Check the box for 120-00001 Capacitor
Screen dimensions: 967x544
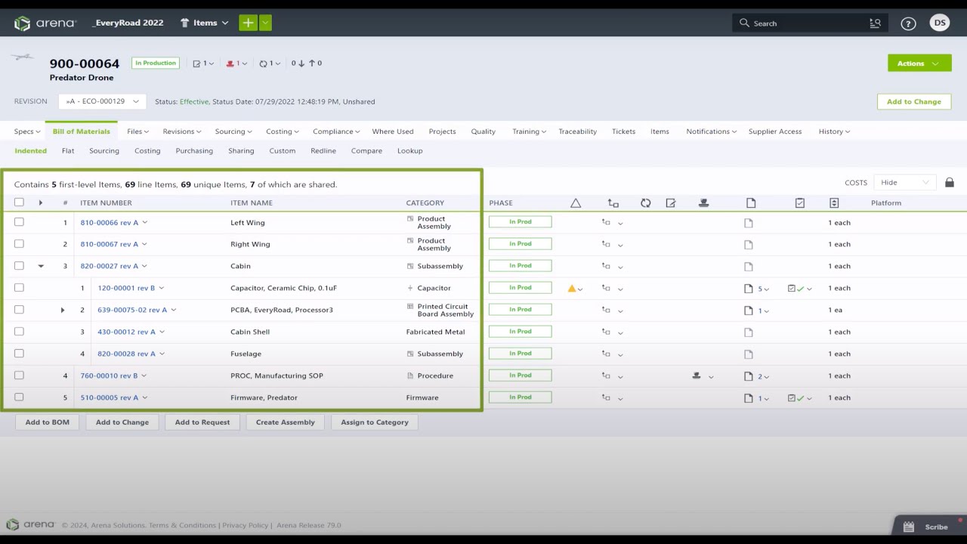click(19, 287)
